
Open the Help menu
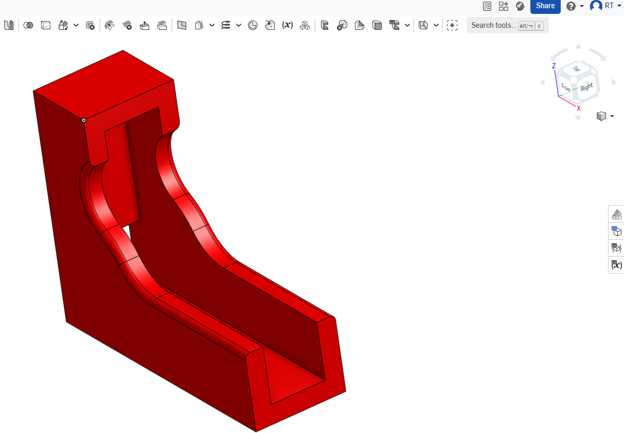click(574, 6)
